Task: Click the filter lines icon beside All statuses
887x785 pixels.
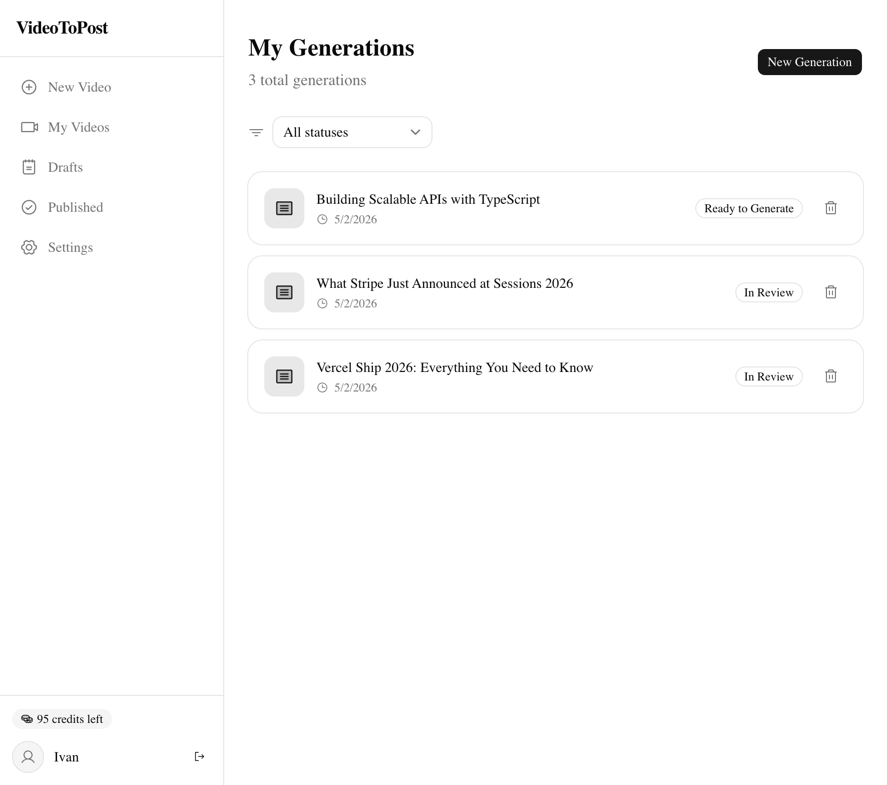Action: (x=256, y=132)
